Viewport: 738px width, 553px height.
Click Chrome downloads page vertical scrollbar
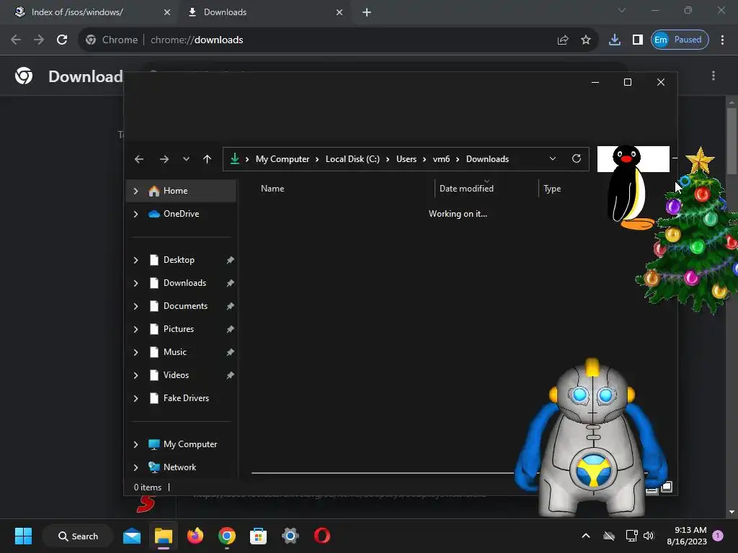coord(732,141)
